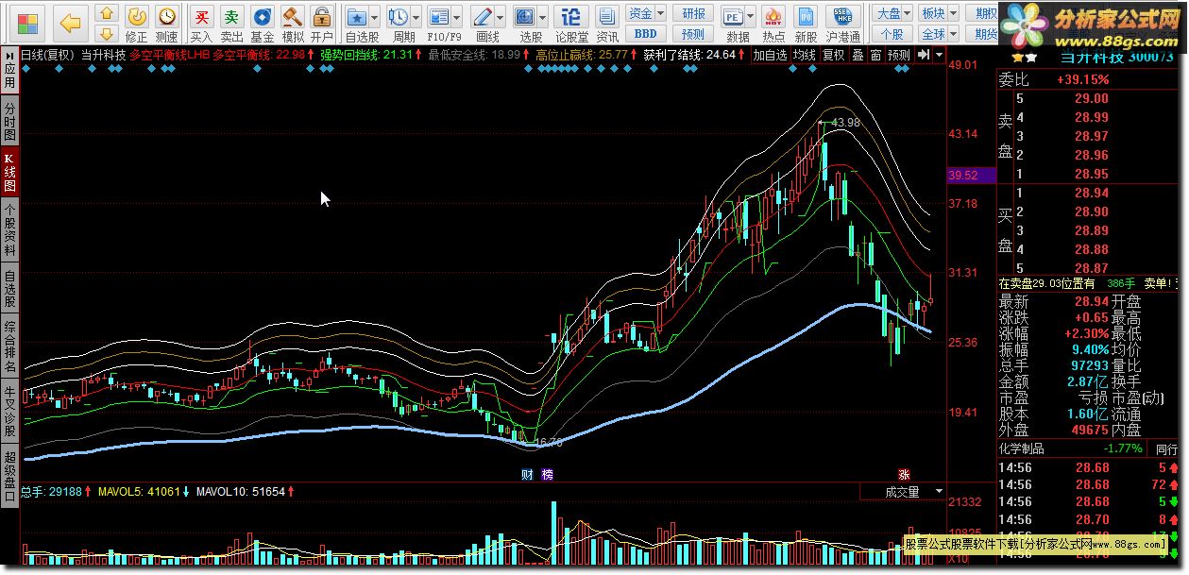
Task: Expand the 大盘 dropdown arrow
Action: pos(908,13)
